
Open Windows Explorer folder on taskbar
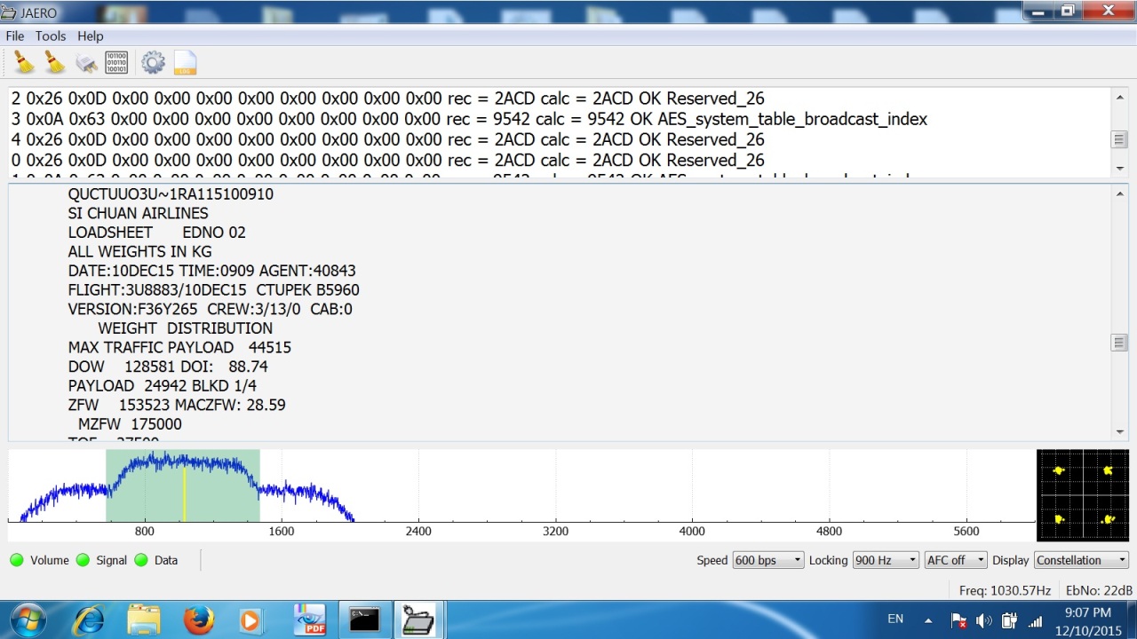click(144, 619)
